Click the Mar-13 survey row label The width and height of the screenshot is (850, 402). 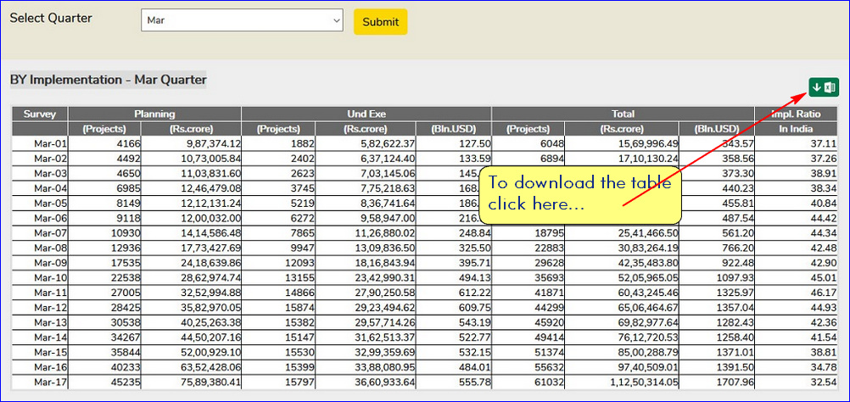(50, 323)
